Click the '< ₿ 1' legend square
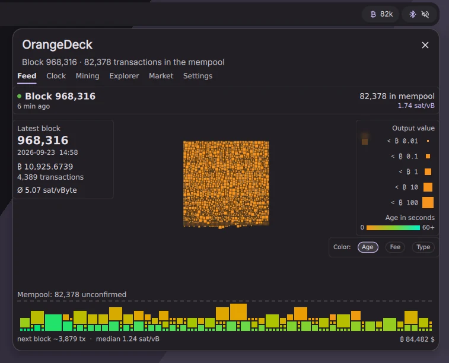Viewport: 449px width, 363px height. [x=428, y=172]
